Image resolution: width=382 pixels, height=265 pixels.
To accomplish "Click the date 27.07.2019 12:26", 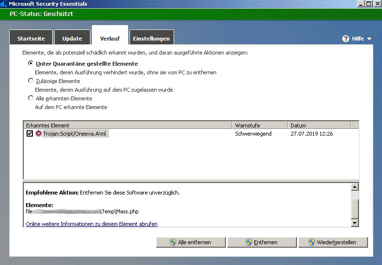I will point(311,134).
